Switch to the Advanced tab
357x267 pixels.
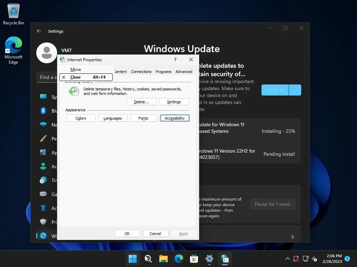184,72
